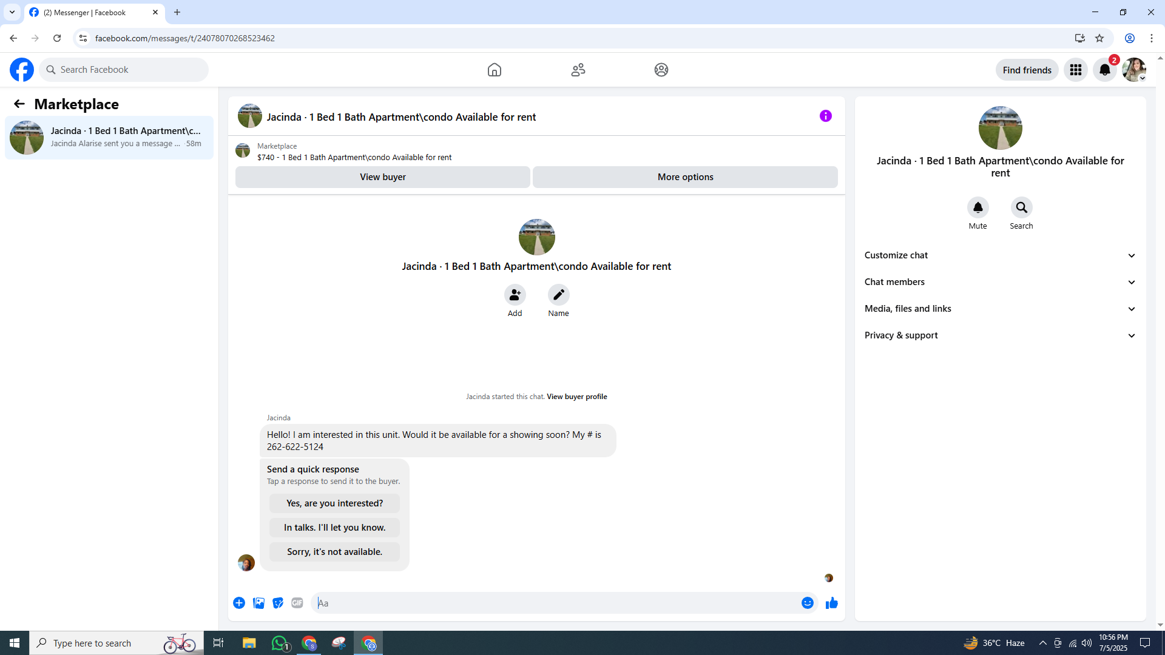Click the View buyer profile link
1165x655 pixels.
pos(576,397)
